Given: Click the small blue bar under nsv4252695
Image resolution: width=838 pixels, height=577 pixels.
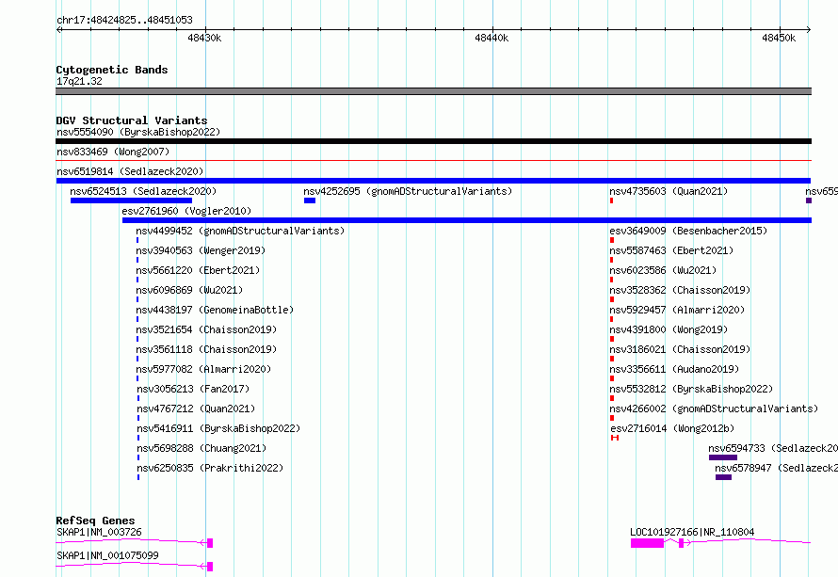Looking at the screenshot, I should (x=310, y=200).
